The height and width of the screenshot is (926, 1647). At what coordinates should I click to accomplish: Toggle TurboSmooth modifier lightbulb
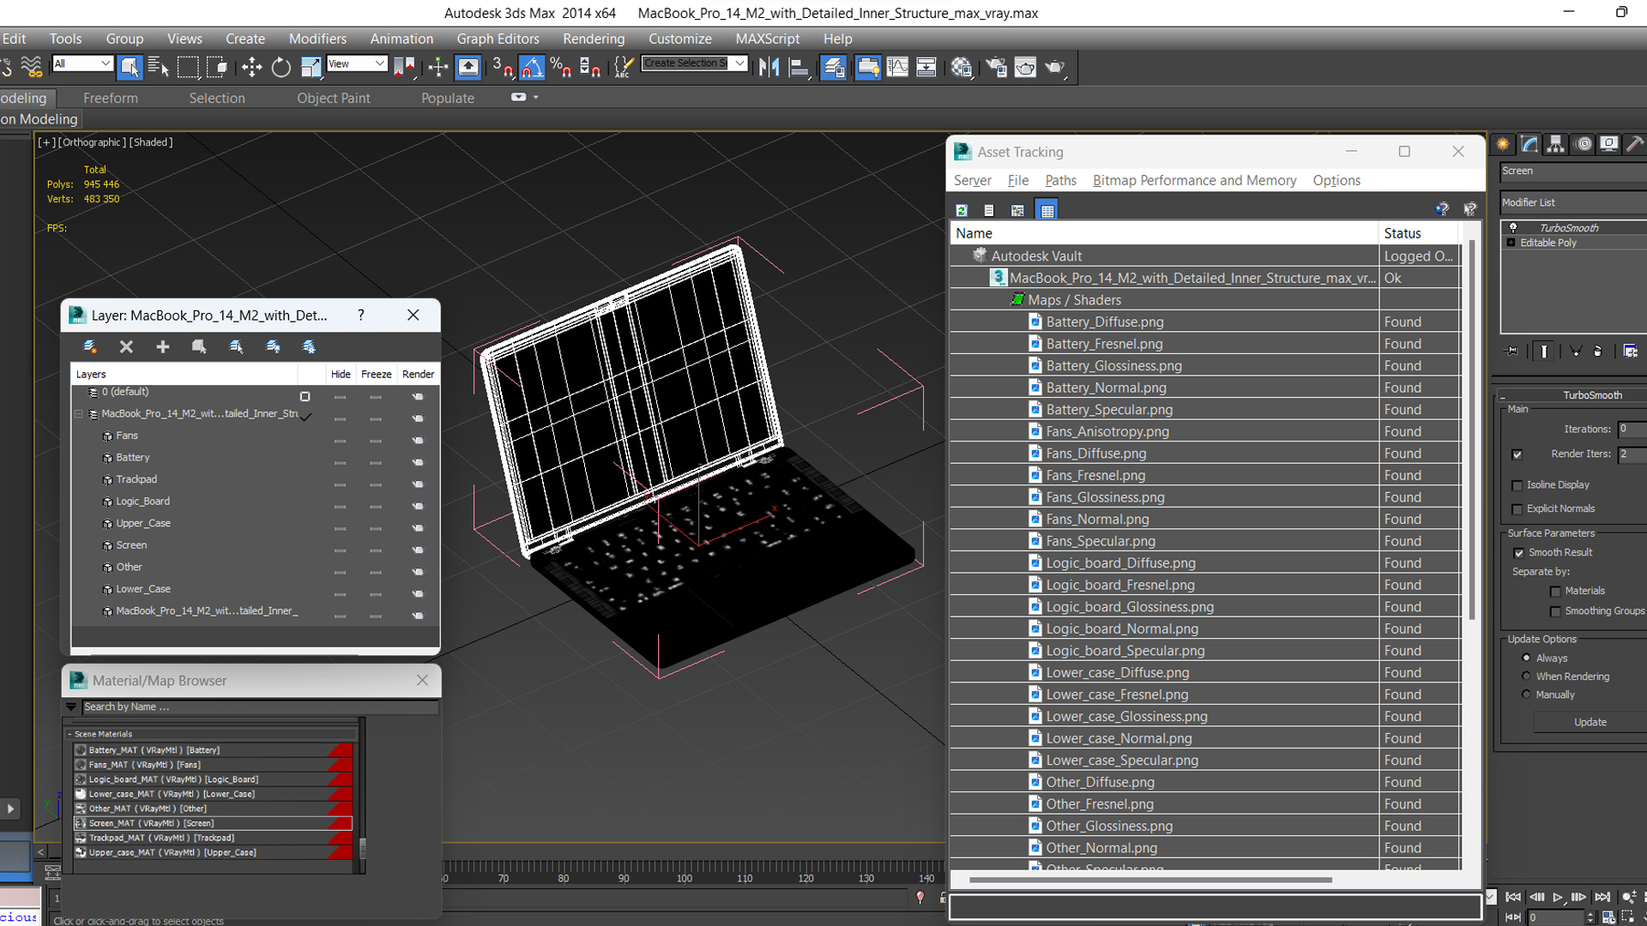pos(1513,227)
